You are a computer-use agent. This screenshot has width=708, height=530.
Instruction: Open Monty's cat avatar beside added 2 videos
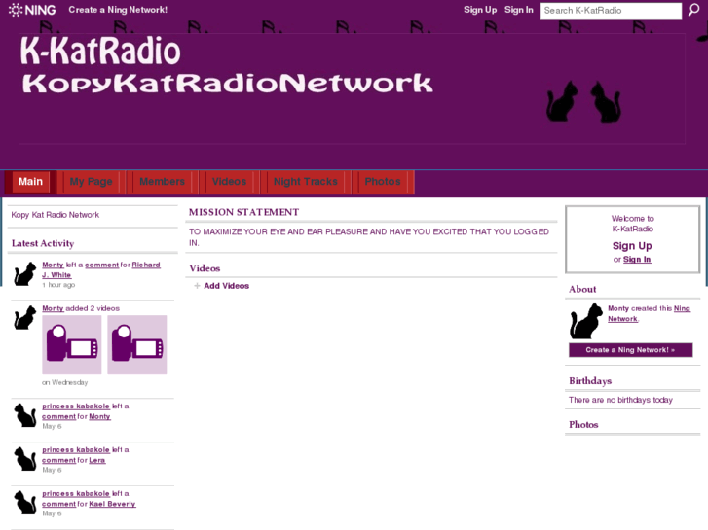[25, 318]
